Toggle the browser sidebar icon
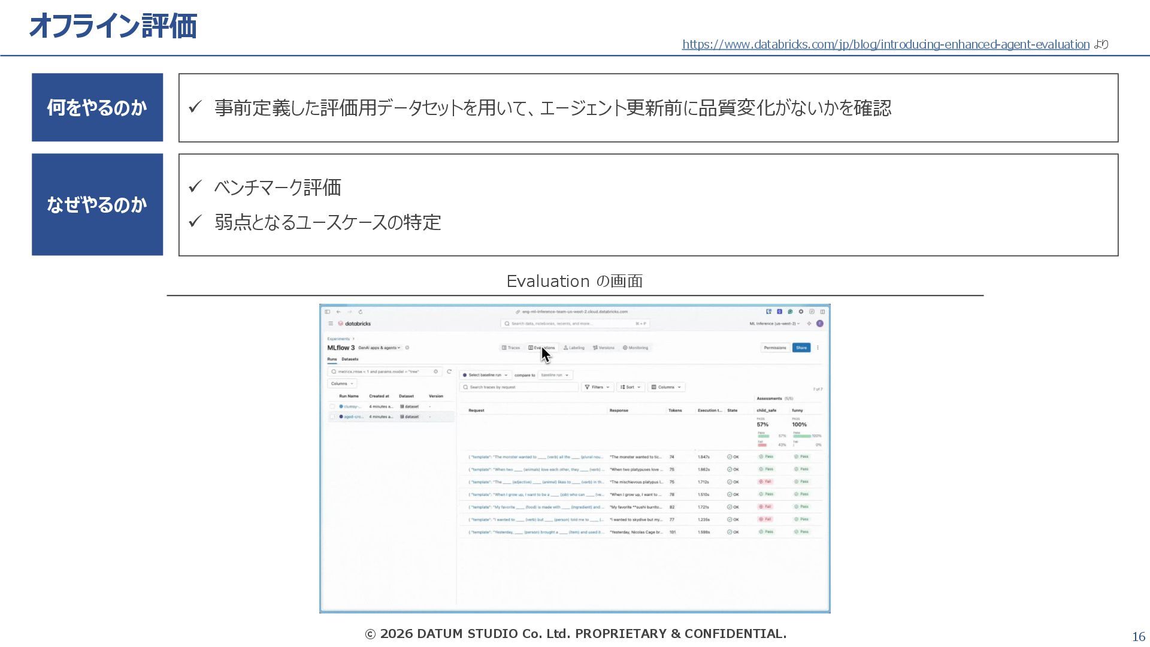 point(328,312)
